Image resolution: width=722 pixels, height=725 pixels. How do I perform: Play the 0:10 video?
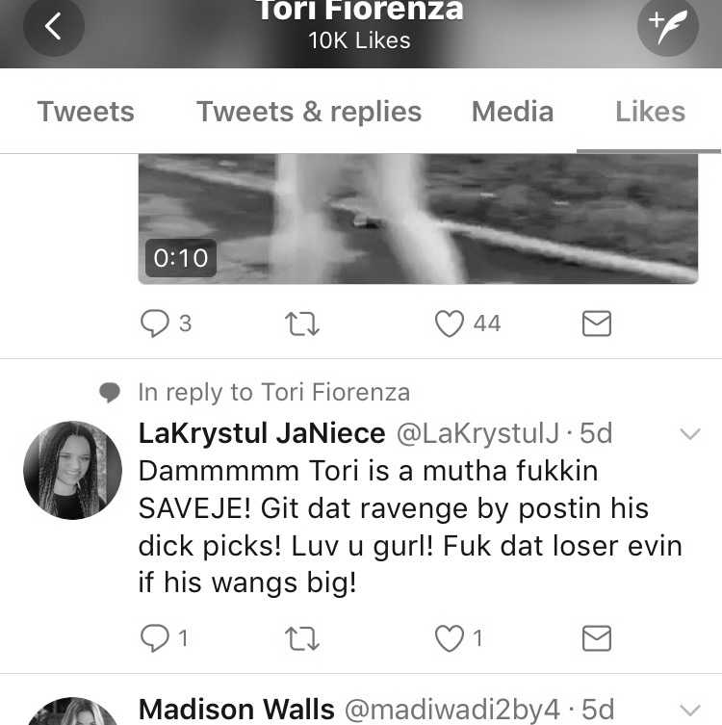point(418,219)
